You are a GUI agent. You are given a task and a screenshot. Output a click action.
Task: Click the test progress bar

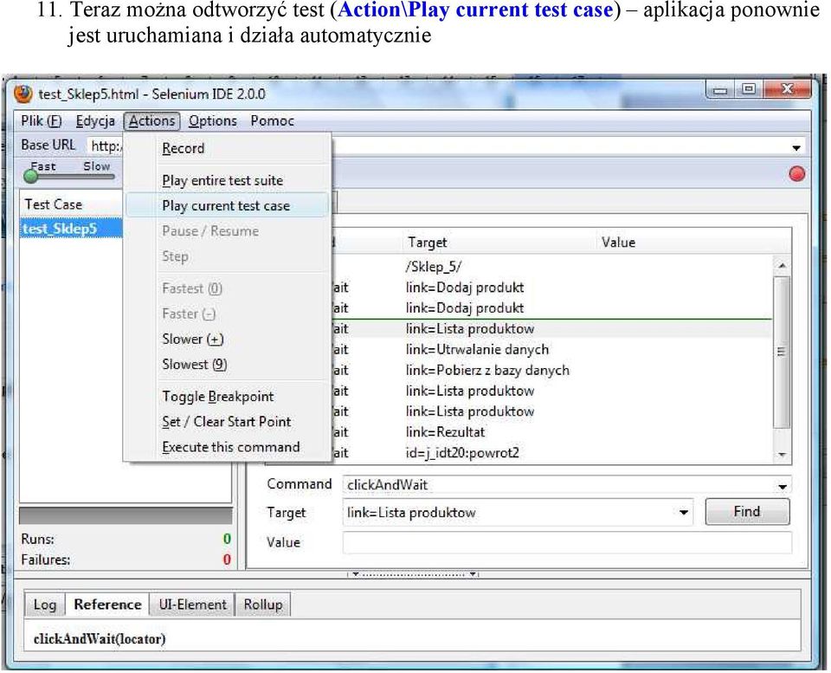coord(126,515)
